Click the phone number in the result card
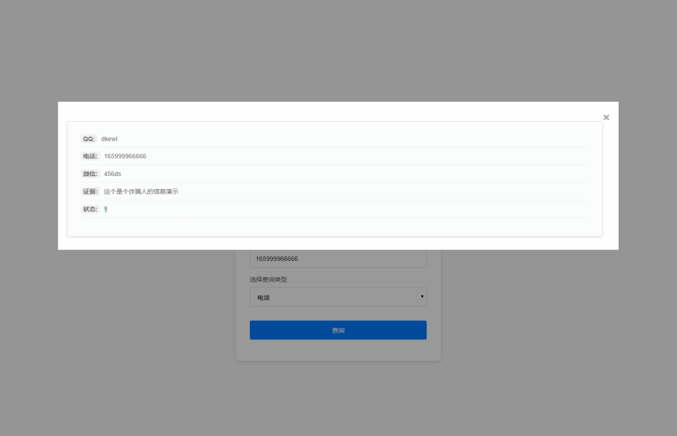677x436 pixels. point(125,156)
